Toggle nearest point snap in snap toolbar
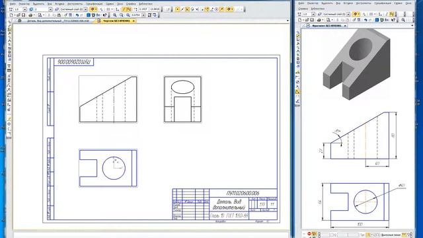 click(178, 9)
